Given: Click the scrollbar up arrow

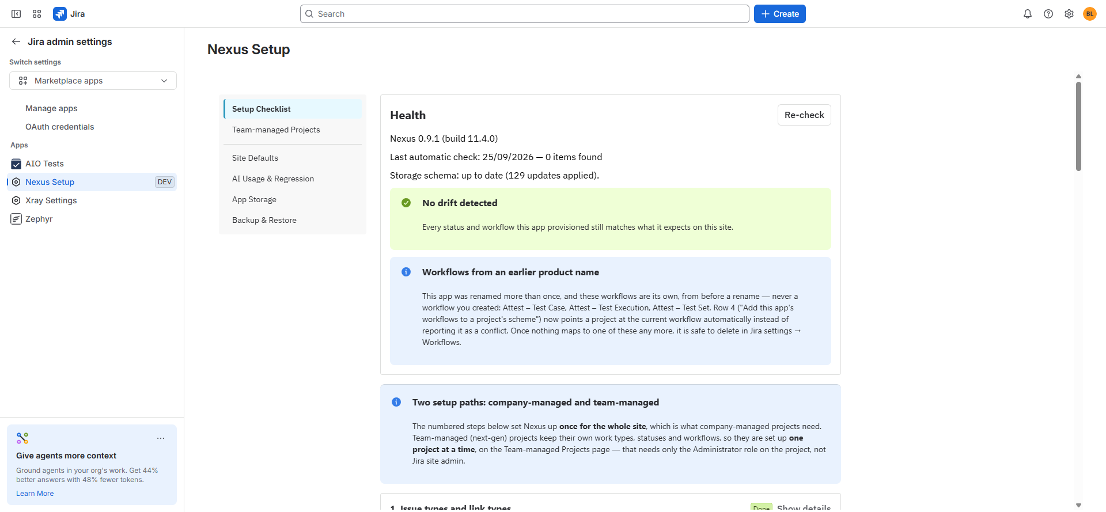Looking at the screenshot, I should pos(1078,76).
